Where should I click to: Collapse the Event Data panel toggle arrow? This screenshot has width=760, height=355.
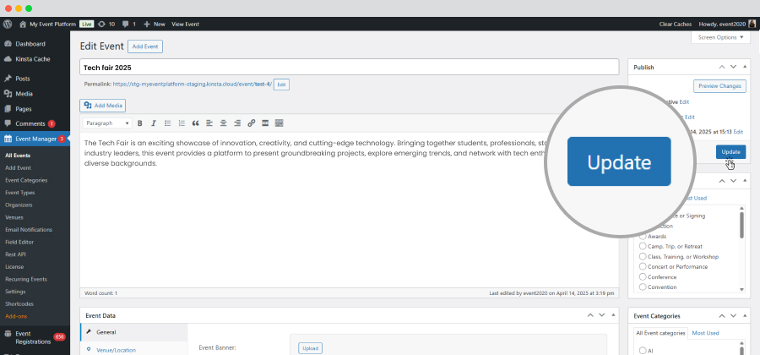pos(613,315)
